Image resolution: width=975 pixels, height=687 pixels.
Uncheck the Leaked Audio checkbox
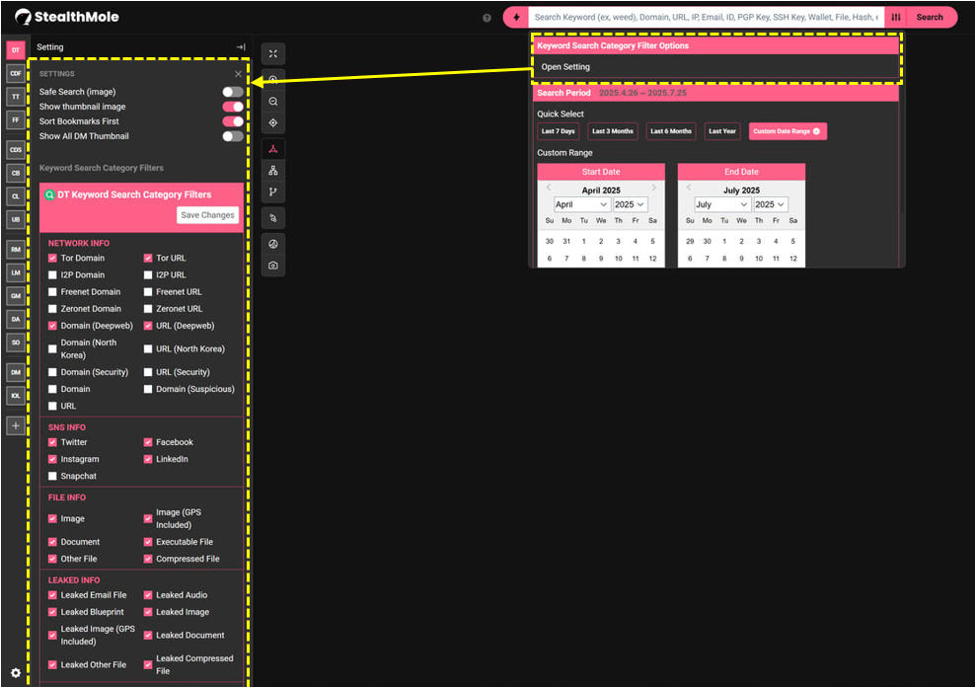coord(148,595)
